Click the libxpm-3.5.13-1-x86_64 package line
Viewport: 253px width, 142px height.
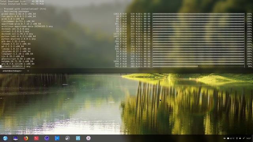16,44
